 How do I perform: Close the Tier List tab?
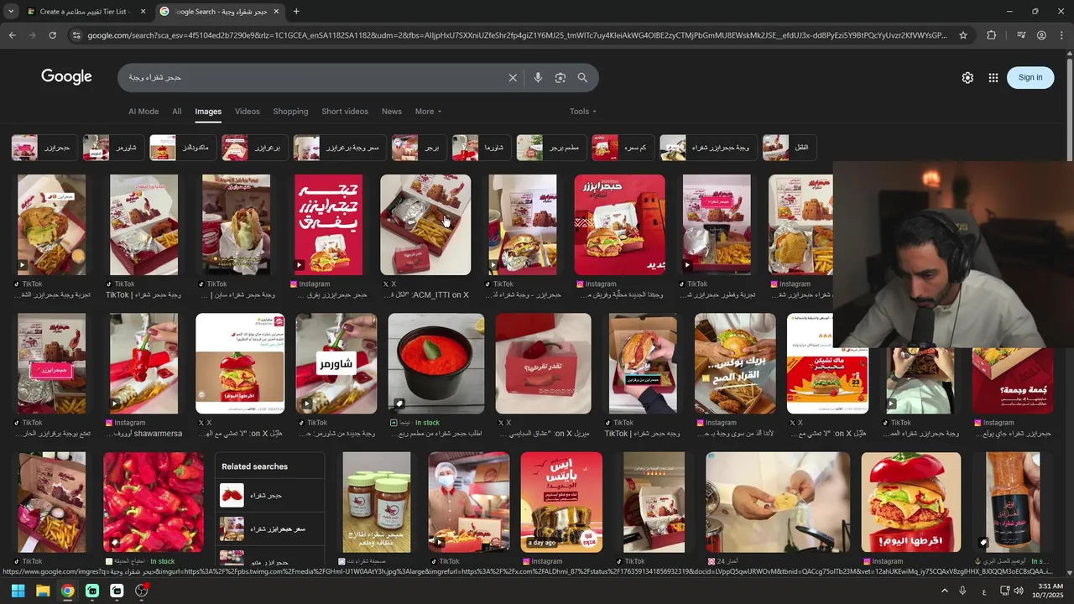143,12
